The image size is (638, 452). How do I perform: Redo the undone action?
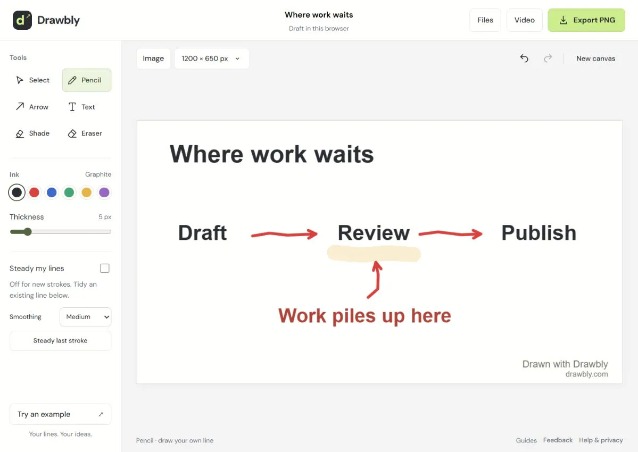click(x=548, y=58)
